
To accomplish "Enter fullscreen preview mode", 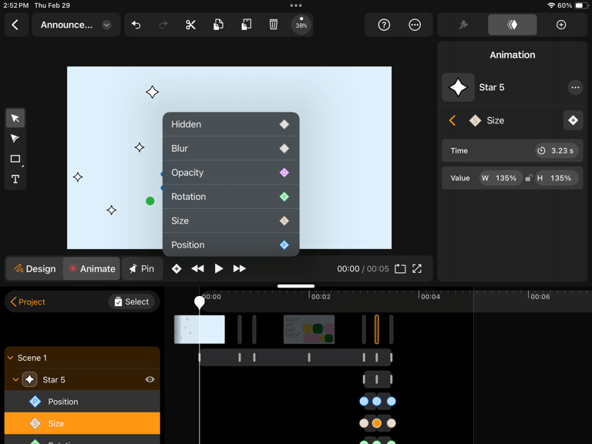I will click(x=417, y=269).
